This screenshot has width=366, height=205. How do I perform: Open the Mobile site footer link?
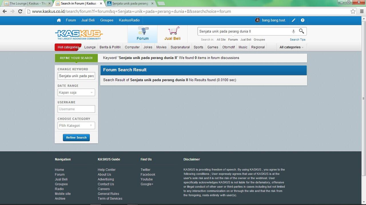point(63,194)
